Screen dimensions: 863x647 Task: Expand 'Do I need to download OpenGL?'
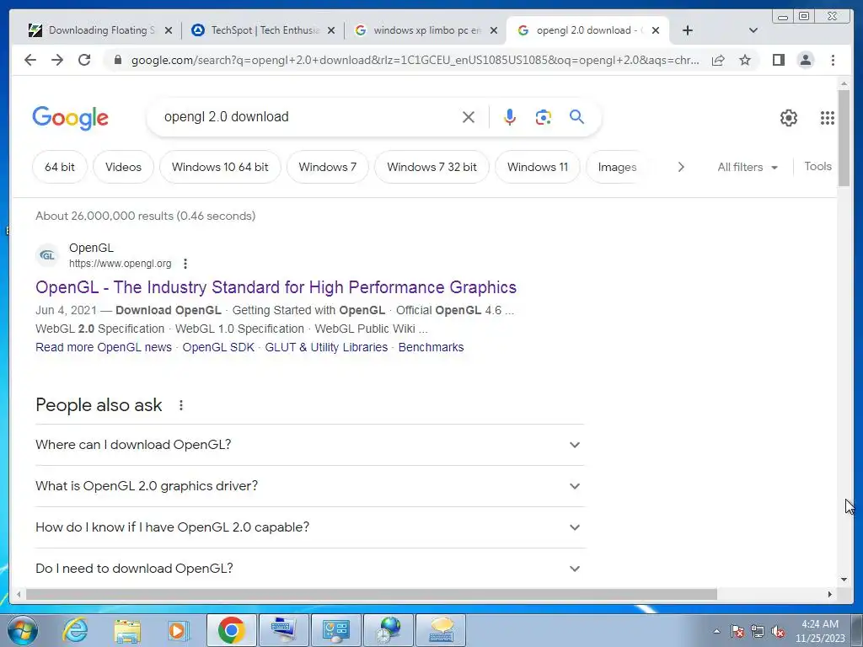309,569
